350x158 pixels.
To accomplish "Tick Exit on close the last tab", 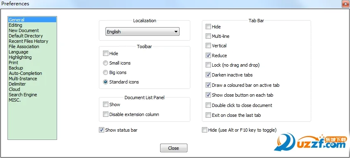I will tap(208, 115).
